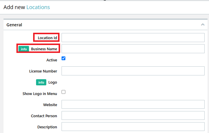
Task: Click the General section header title
Action: point(14,25)
